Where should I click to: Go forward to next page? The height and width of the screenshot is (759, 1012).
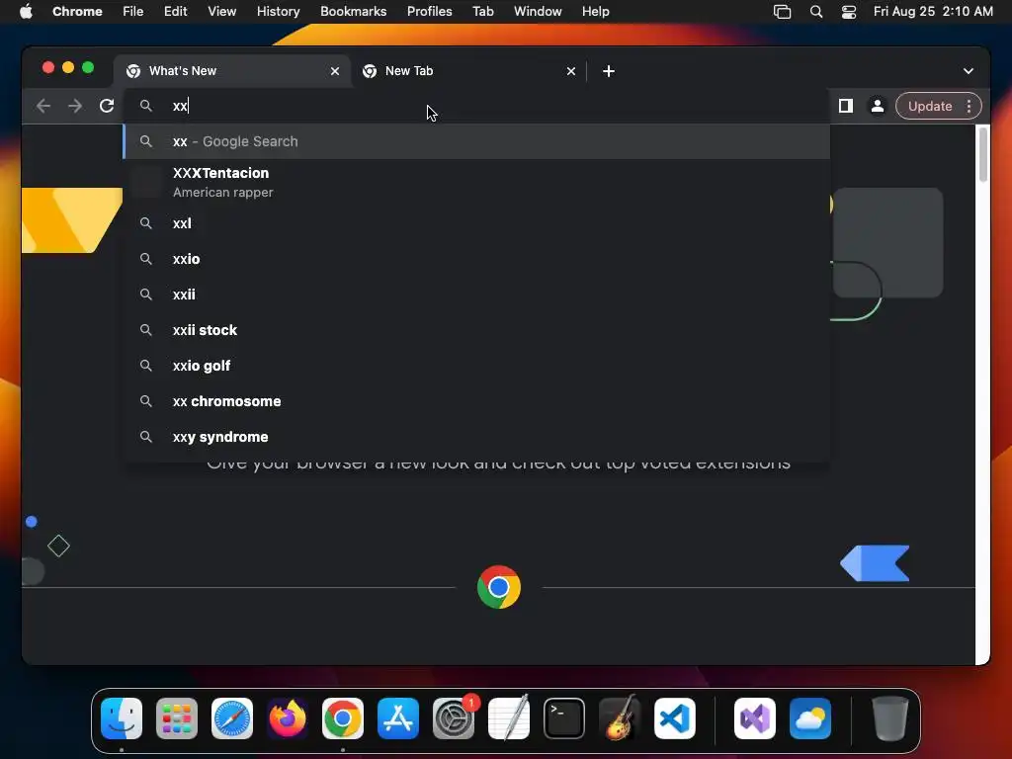[x=75, y=106]
